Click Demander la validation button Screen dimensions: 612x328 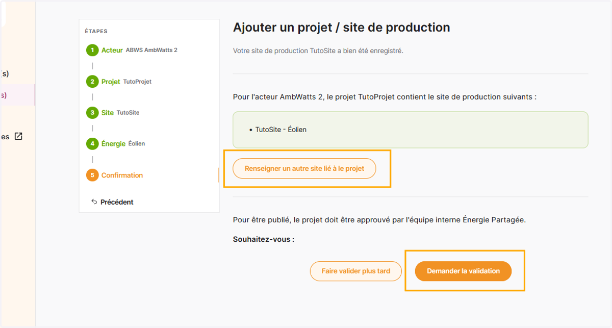tap(463, 271)
